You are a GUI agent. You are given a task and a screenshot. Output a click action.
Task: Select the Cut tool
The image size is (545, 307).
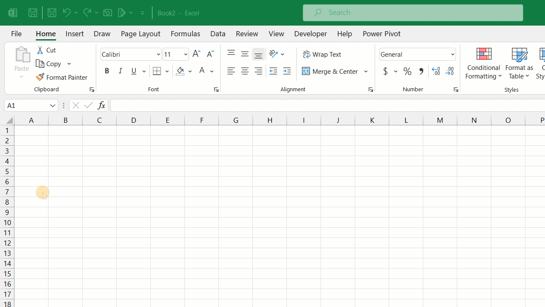tap(46, 50)
